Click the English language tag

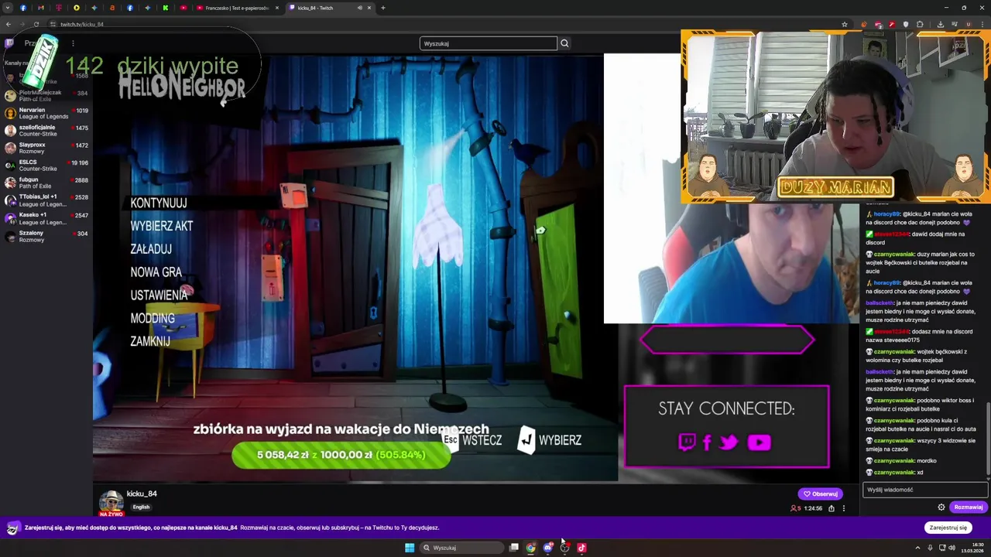pyautogui.click(x=141, y=507)
